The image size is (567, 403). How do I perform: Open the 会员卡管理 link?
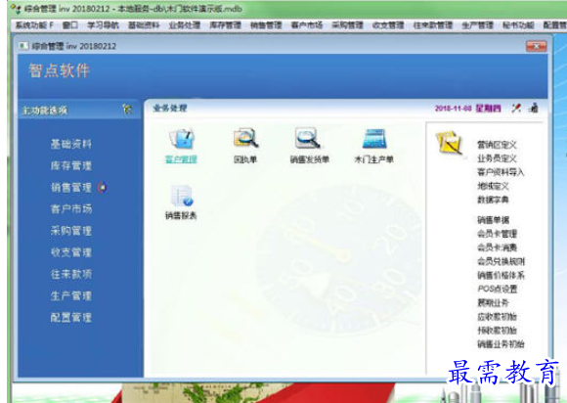coord(497,234)
